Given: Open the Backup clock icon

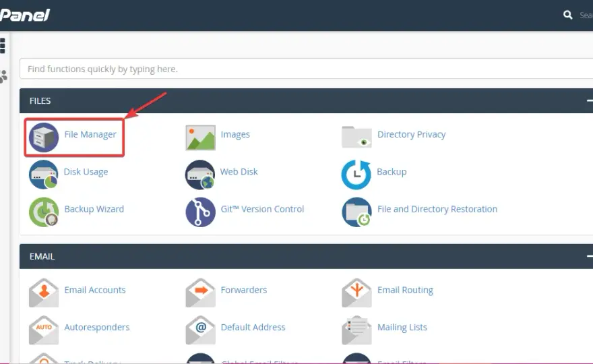Looking at the screenshot, I should click(x=356, y=175).
